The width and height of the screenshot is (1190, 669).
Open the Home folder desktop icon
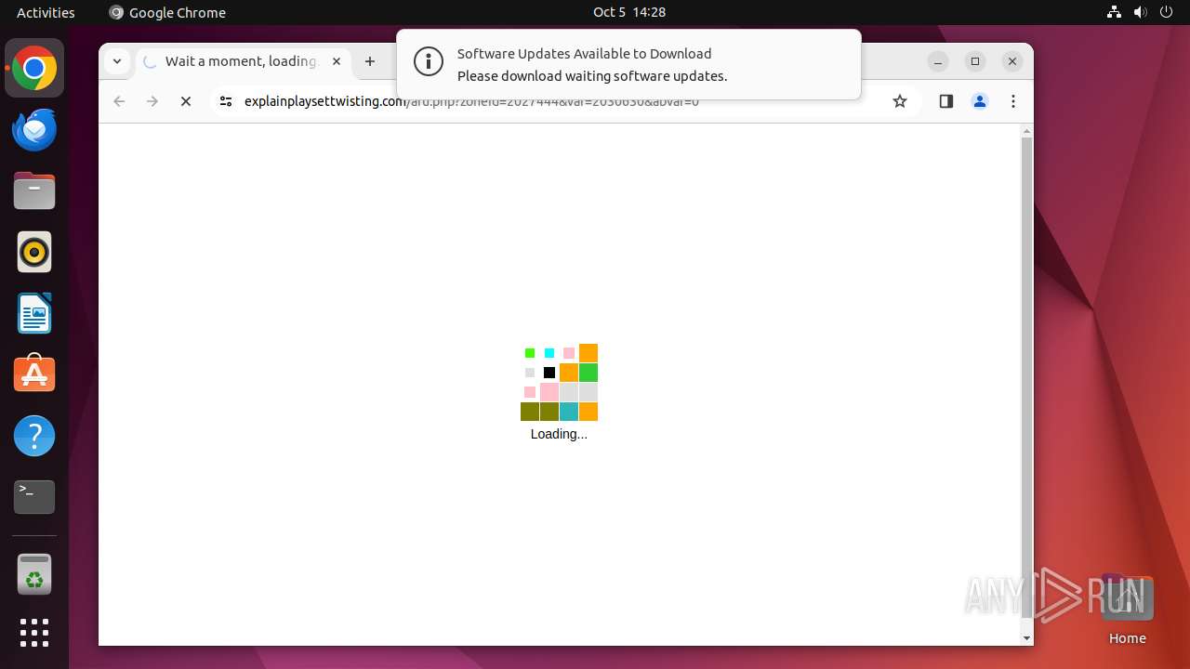tap(1127, 610)
